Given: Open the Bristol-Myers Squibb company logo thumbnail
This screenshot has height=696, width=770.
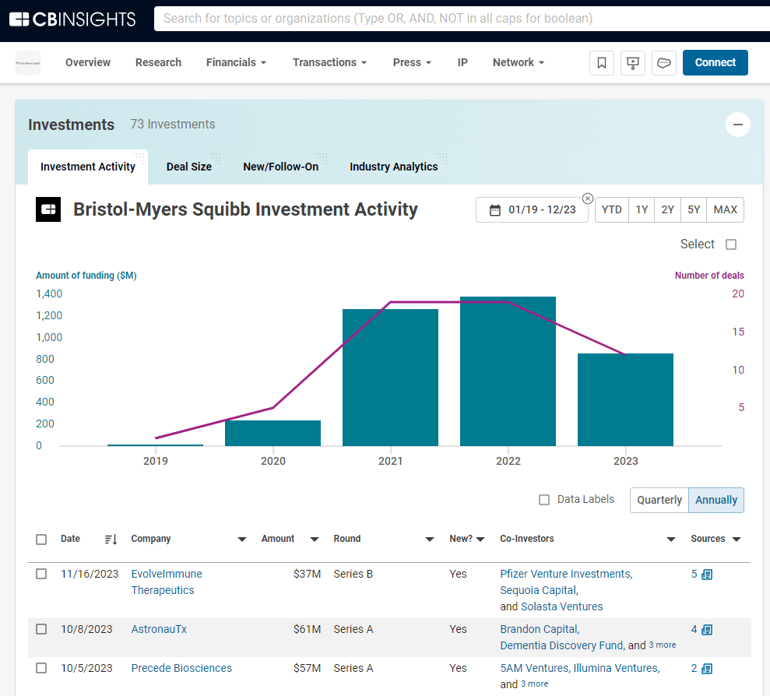Looking at the screenshot, I should pos(28,63).
